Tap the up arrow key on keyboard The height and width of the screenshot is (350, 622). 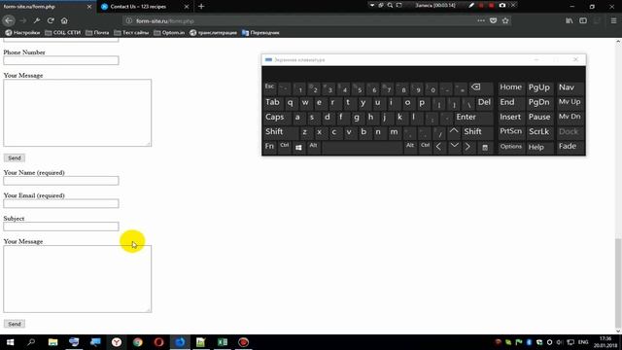454,131
